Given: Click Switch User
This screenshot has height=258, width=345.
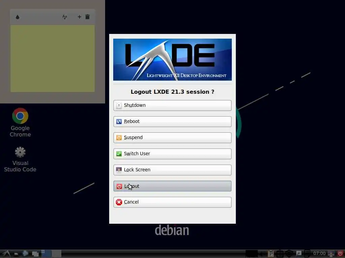Looking at the screenshot, I should tap(172, 154).
